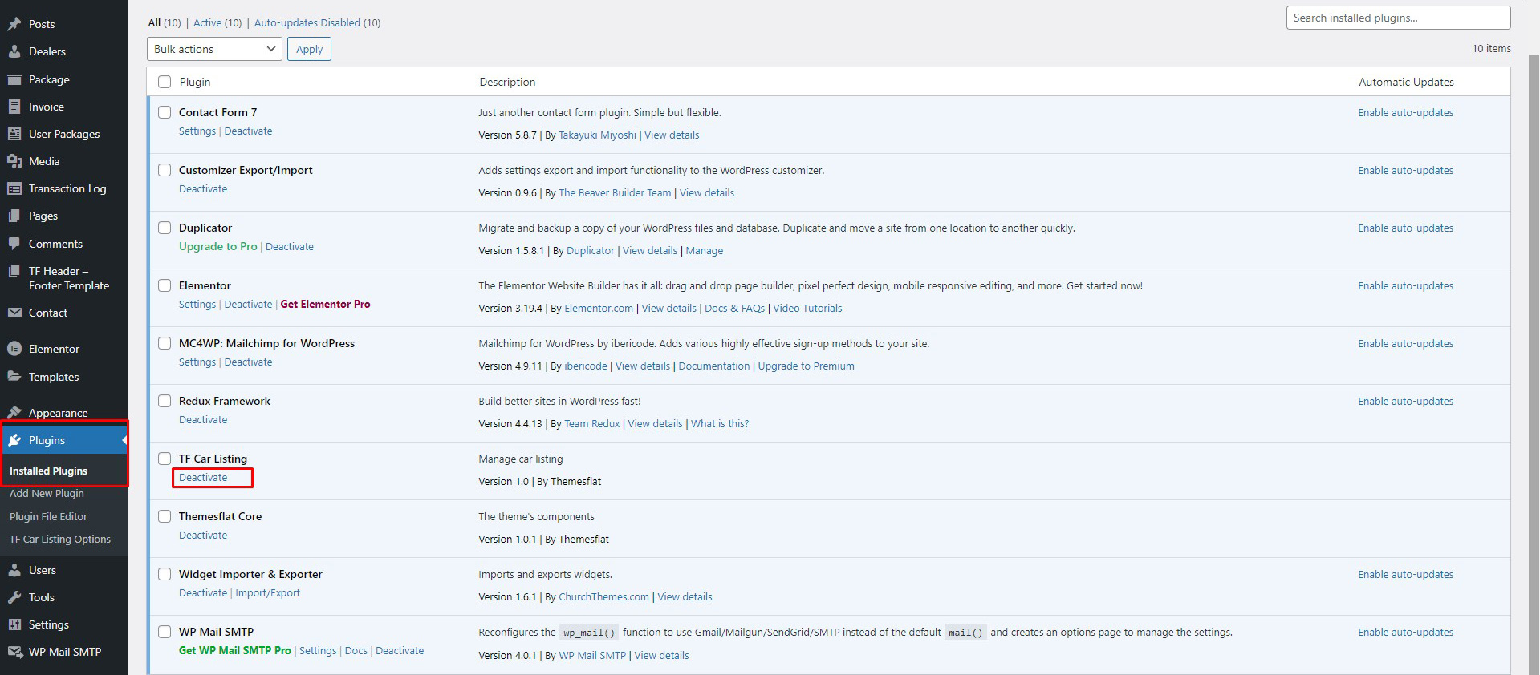
Task: Click MC4WP Upgrade to Premium link
Action: tap(806, 366)
